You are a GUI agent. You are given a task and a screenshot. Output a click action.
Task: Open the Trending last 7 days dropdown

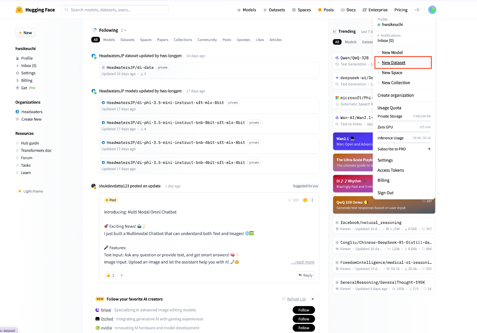click(x=367, y=32)
